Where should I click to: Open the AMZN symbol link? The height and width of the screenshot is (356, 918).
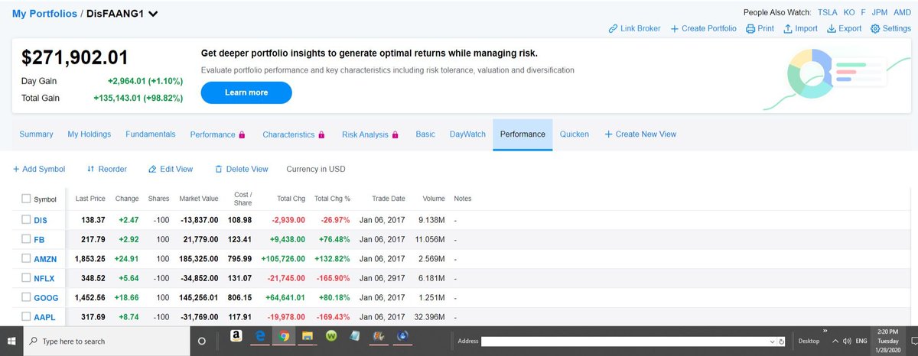[x=45, y=259]
